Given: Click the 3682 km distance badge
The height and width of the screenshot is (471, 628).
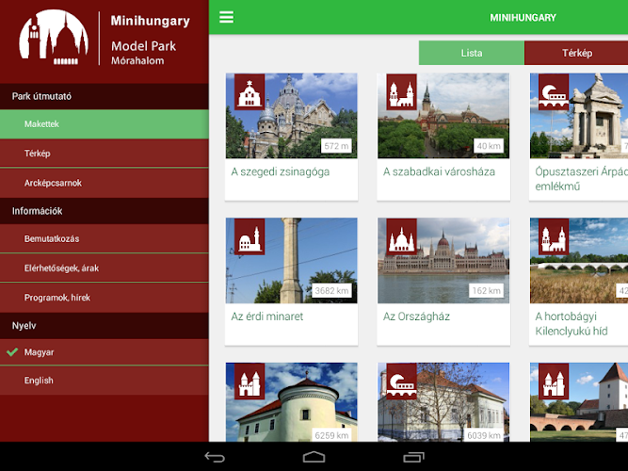Looking at the screenshot, I should (x=331, y=291).
